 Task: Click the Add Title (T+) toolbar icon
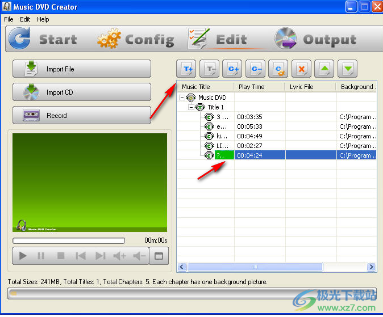pyautogui.click(x=186, y=69)
